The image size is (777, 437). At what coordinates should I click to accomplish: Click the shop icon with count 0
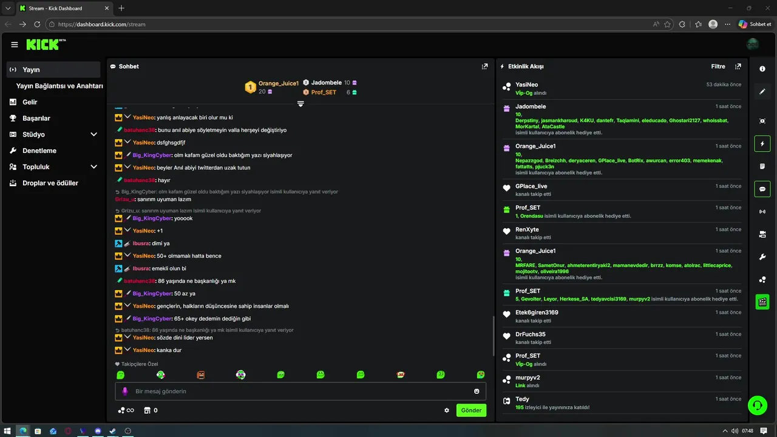(151, 410)
